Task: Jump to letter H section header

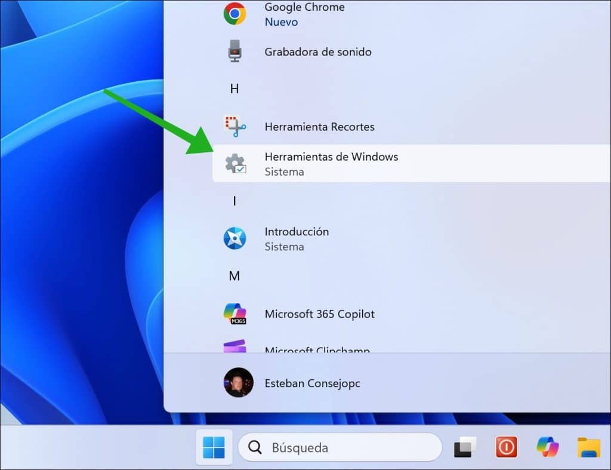Action: [234, 89]
